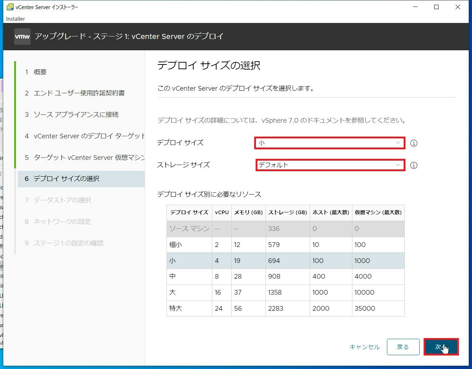Image resolution: width=472 pixels, height=369 pixels.
Task: Click the キャンセル link
Action: click(x=364, y=347)
